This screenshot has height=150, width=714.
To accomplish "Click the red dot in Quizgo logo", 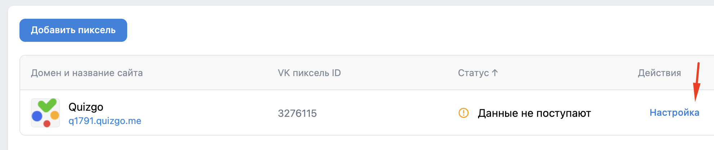I will coord(46,124).
